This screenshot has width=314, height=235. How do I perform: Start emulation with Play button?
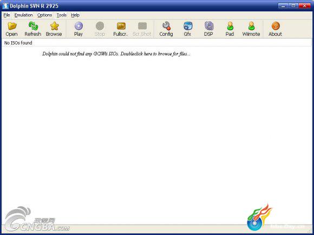click(x=78, y=29)
